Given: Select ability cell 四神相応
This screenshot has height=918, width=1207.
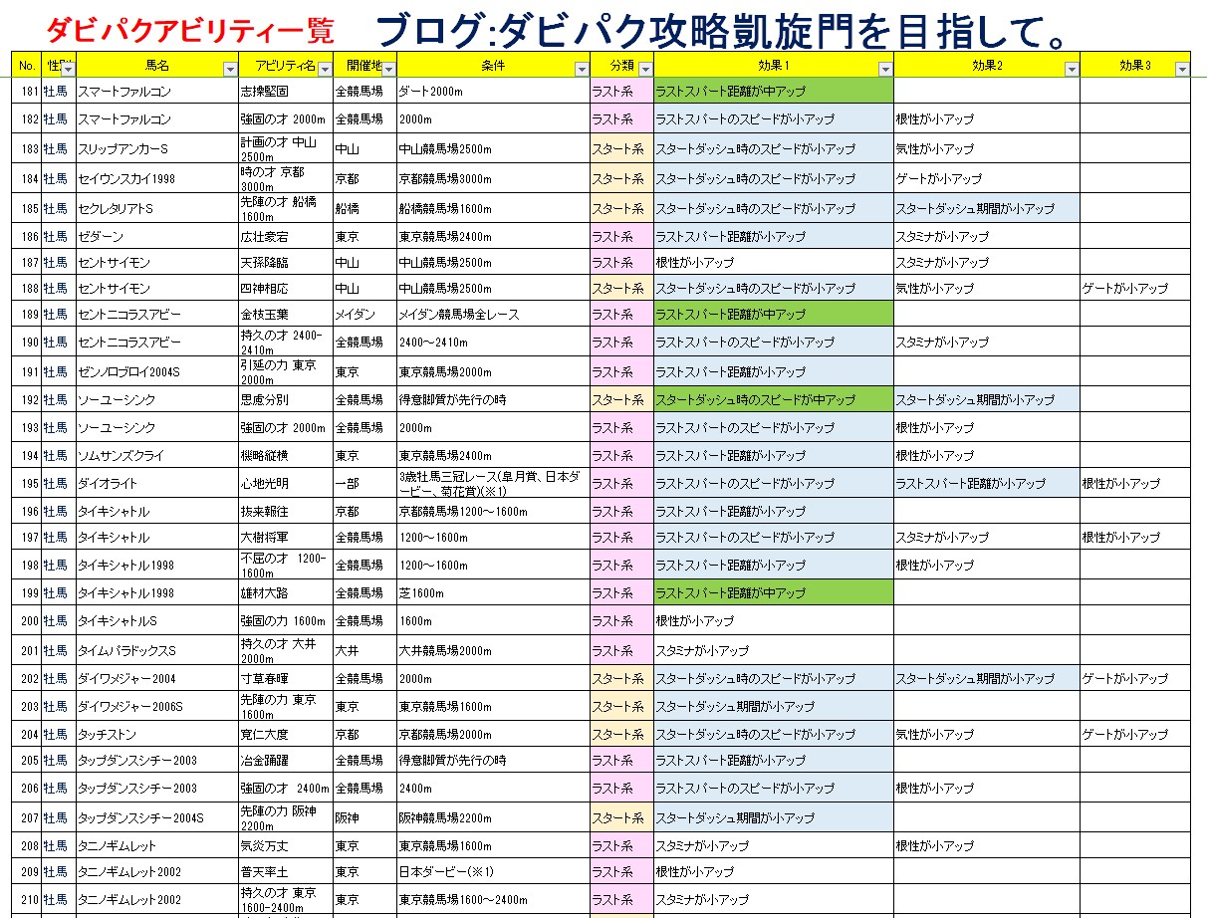Looking at the screenshot, I should 285,289.
